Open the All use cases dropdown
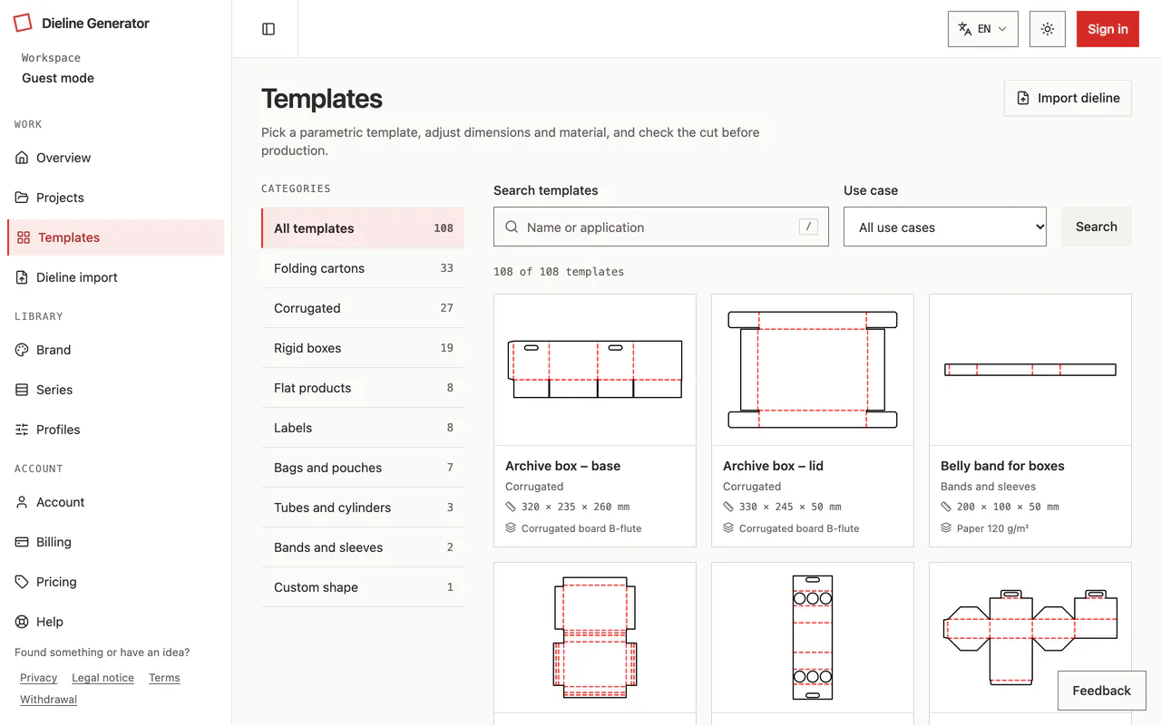This screenshot has height=725, width=1161. coord(945,227)
